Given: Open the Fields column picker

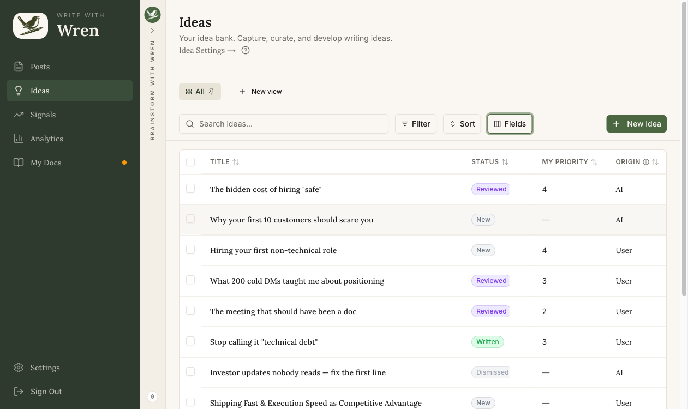Looking at the screenshot, I should pyautogui.click(x=510, y=124).
